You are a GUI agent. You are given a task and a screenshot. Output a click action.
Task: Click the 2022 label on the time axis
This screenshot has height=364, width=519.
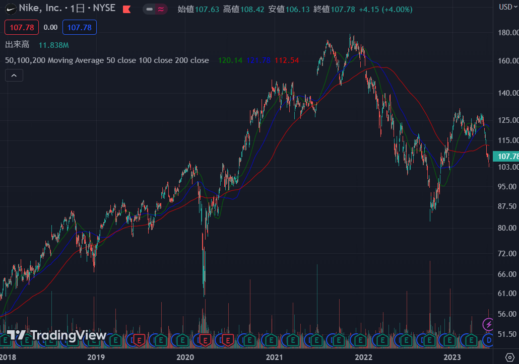click(363, 357)
